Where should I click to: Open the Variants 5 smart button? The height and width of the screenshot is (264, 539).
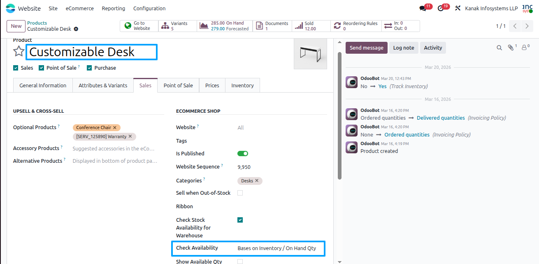[x=178, y=26]
